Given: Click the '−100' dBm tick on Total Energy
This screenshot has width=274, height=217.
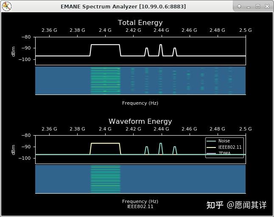Looking at the screenshot, I should [25, 59].
